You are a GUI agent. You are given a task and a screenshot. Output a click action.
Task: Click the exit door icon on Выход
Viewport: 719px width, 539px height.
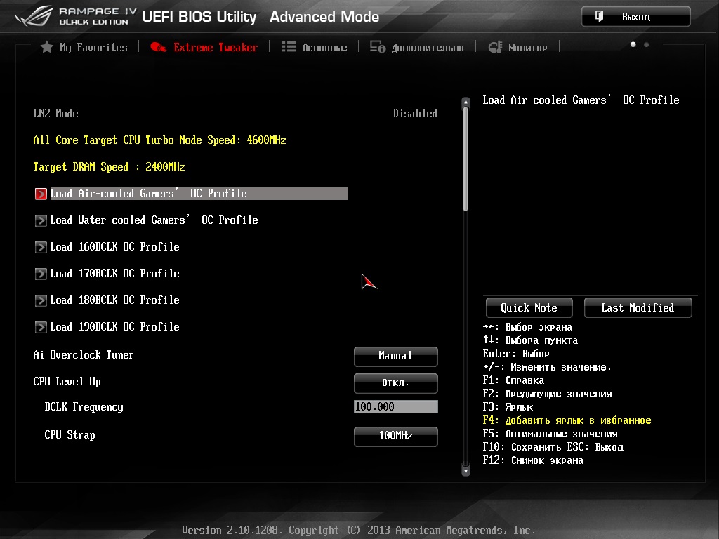600,17
